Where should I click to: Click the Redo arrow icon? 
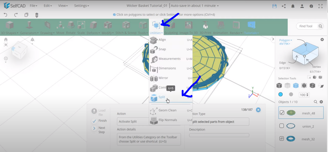point(16,15)
